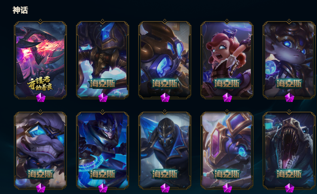Click the 神话 section heading

click(x=20, y=10)
